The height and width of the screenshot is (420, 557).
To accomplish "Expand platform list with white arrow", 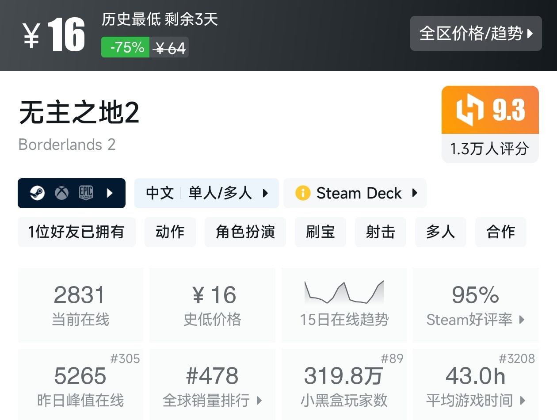I will pos(110,193).
